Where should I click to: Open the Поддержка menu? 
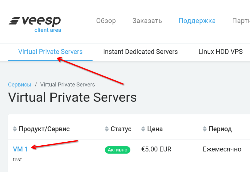pos(197,21)
